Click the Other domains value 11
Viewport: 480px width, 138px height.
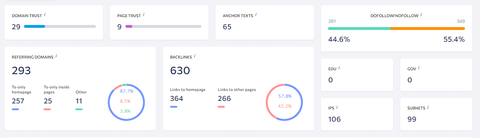pos(79,101)
